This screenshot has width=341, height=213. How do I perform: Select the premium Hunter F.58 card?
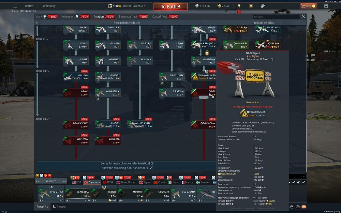tap(236, 45)
